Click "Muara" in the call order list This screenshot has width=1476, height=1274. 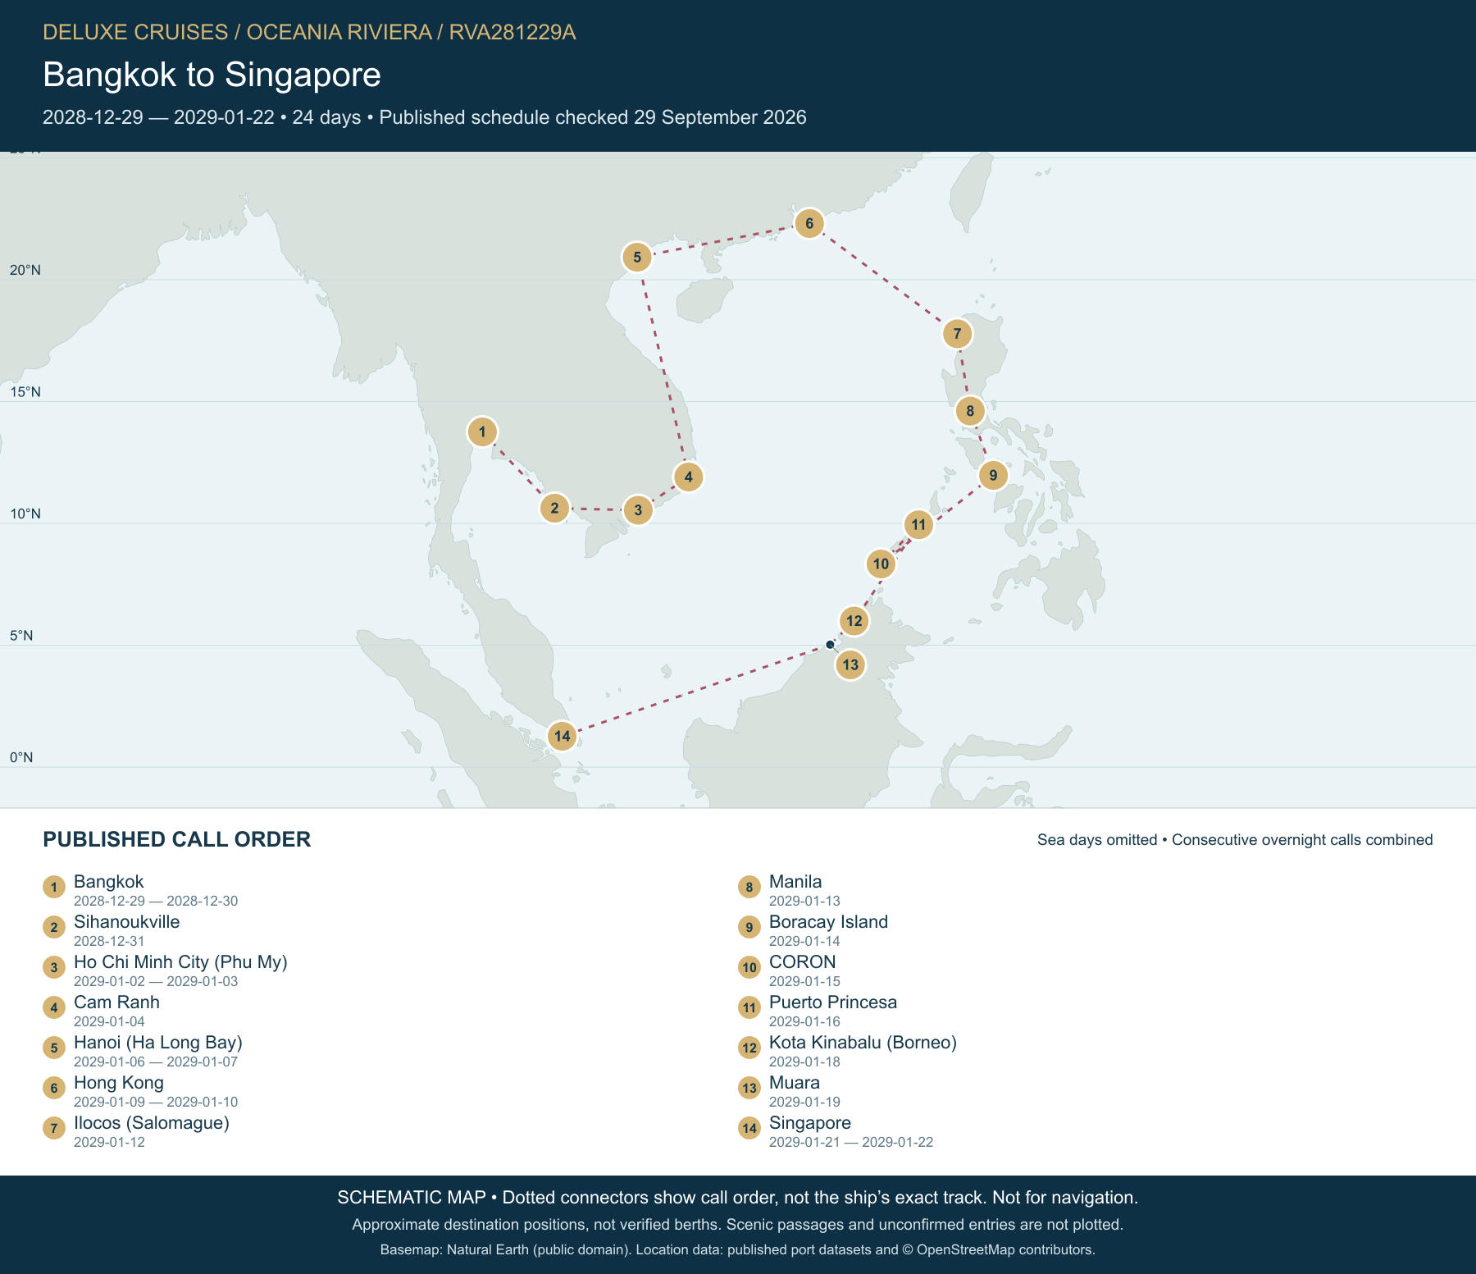[795, 1083]
